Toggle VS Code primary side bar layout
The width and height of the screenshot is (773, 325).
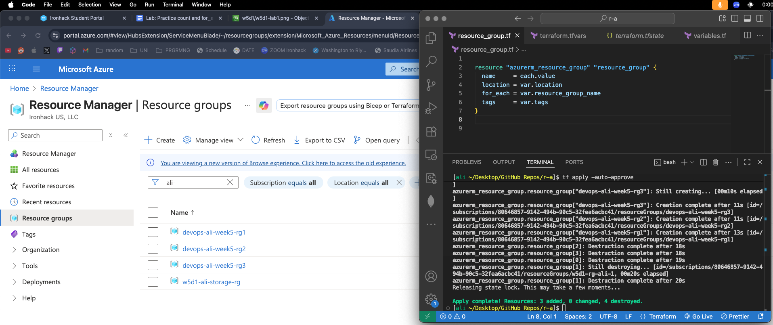[x=735, y=19]
